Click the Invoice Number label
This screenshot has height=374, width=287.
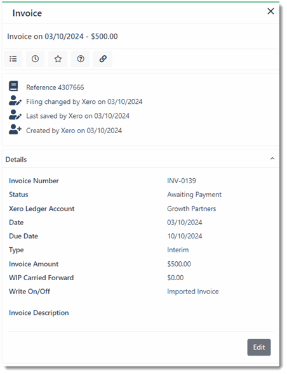[x=34, y=181]
